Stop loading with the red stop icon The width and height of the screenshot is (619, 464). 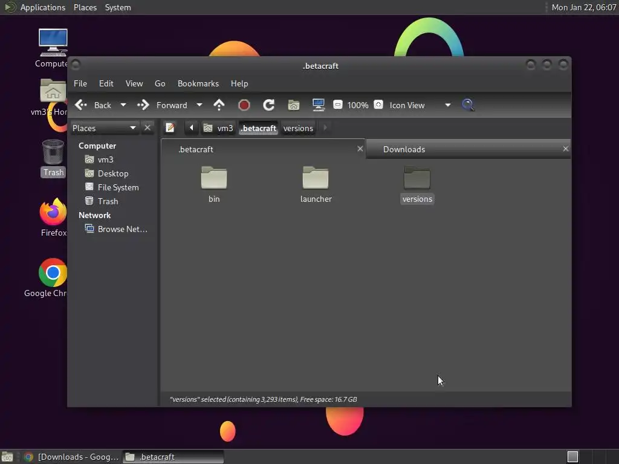(244, 105)
